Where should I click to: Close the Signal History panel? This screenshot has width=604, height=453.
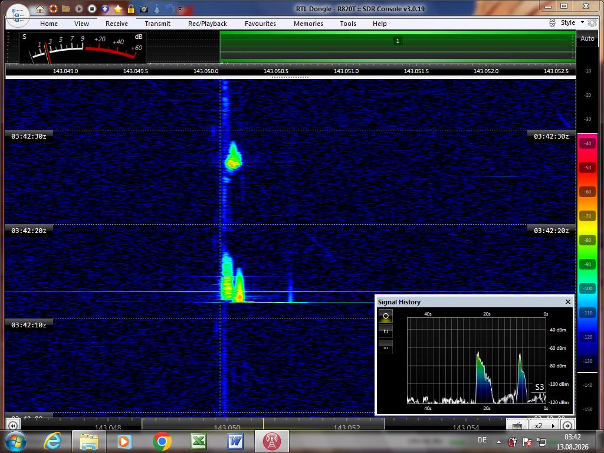tap(568, 301)
